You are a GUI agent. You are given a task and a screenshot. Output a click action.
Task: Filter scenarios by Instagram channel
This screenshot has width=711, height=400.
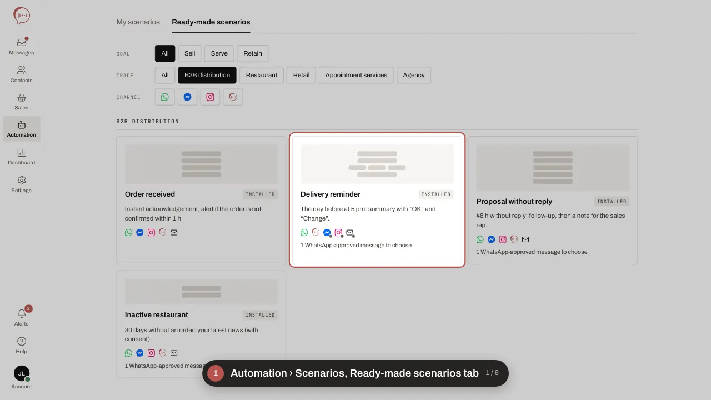pos(211,97)
